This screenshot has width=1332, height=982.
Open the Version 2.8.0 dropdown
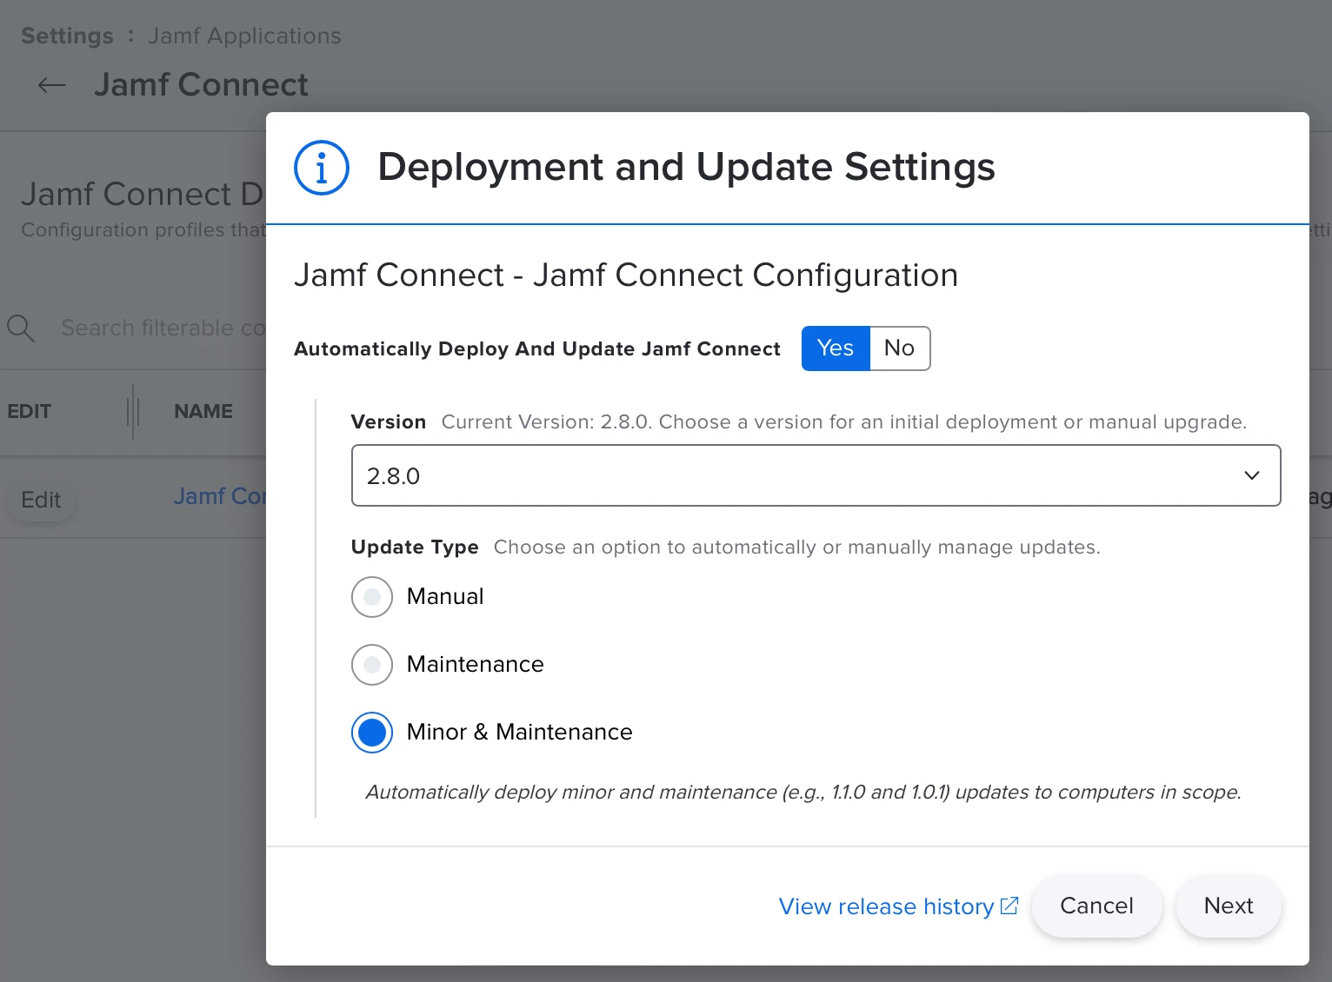coord(816,475)
